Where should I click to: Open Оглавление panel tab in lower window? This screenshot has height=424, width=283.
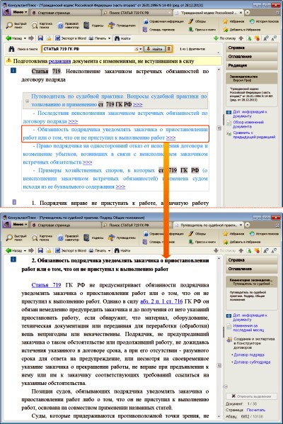251,269
